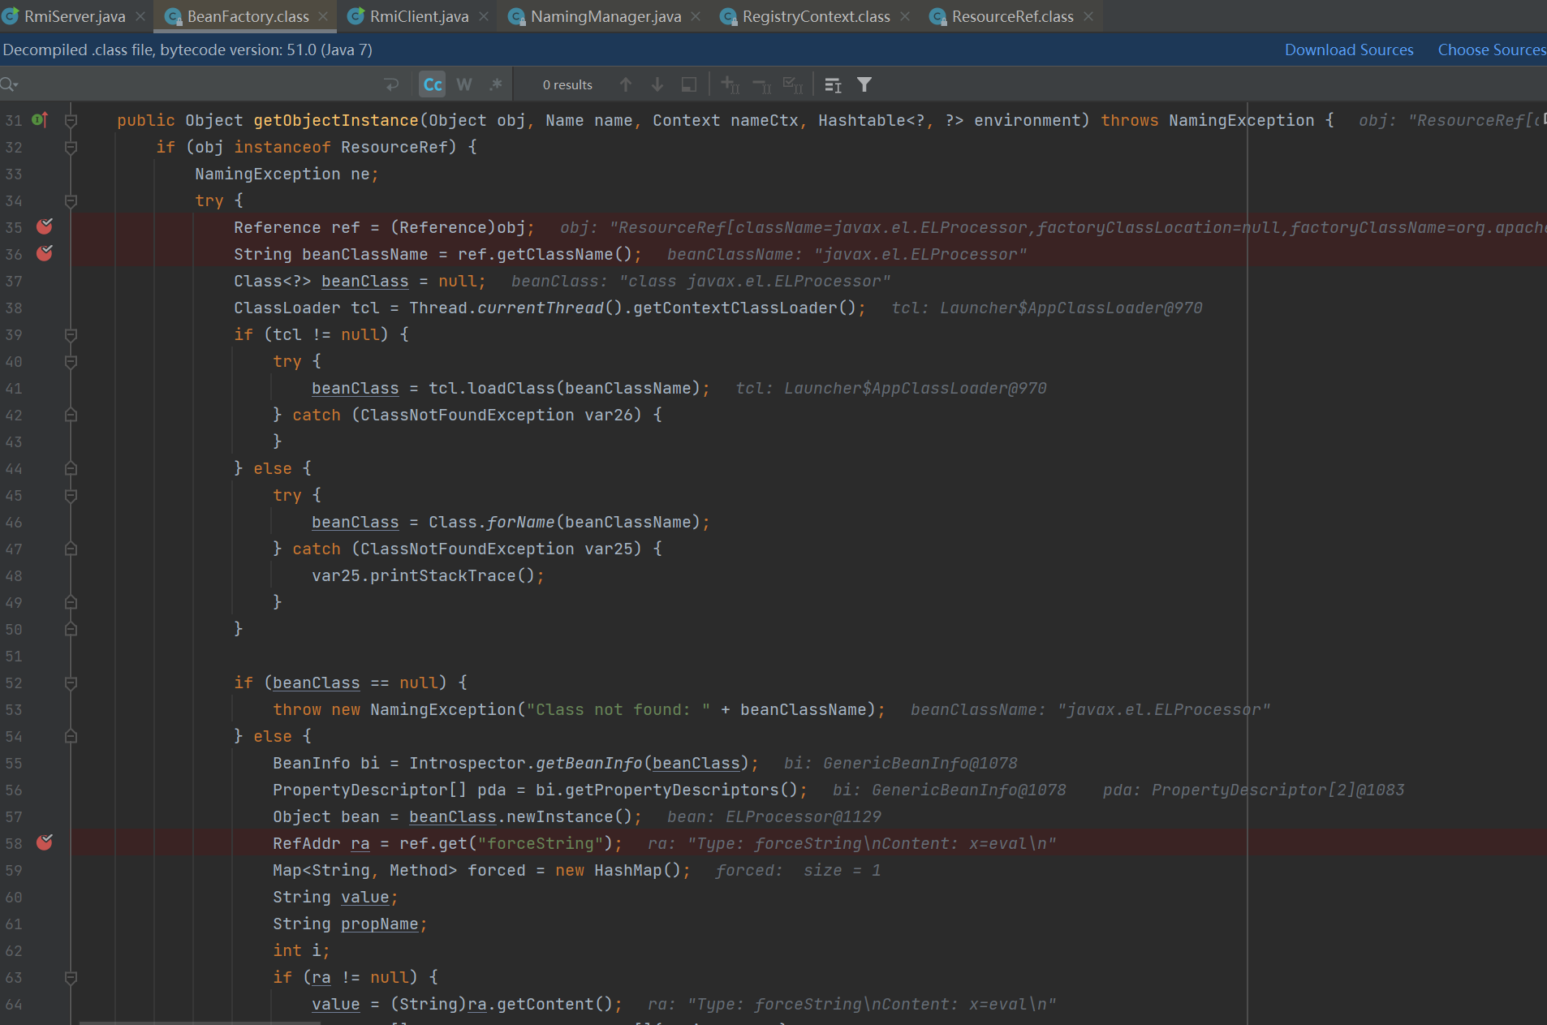This screenshot has width=1547, height=1025.
Task: Close the RmiServer.java tab
Action: point(140,16)
